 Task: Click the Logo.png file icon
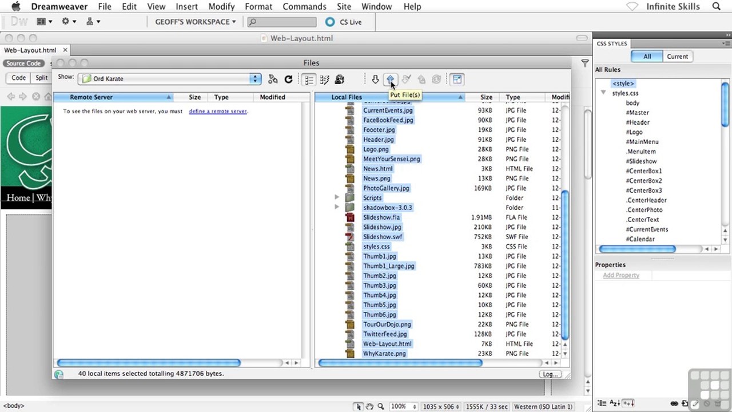coord(350,149)
